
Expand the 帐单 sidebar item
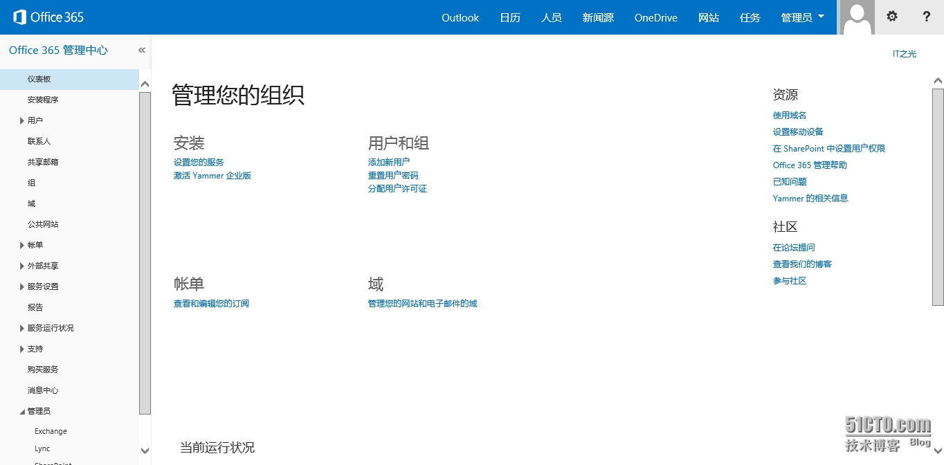[x=22, y=246]
